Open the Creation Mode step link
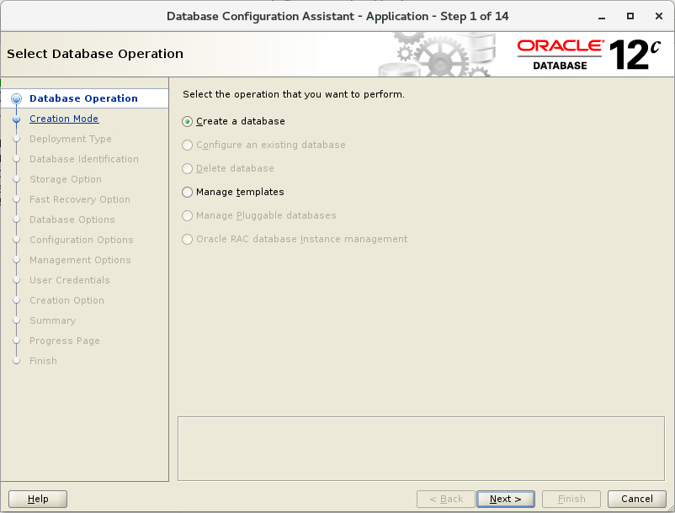Viewport: 675px width, 513px height. pos(64,119)
